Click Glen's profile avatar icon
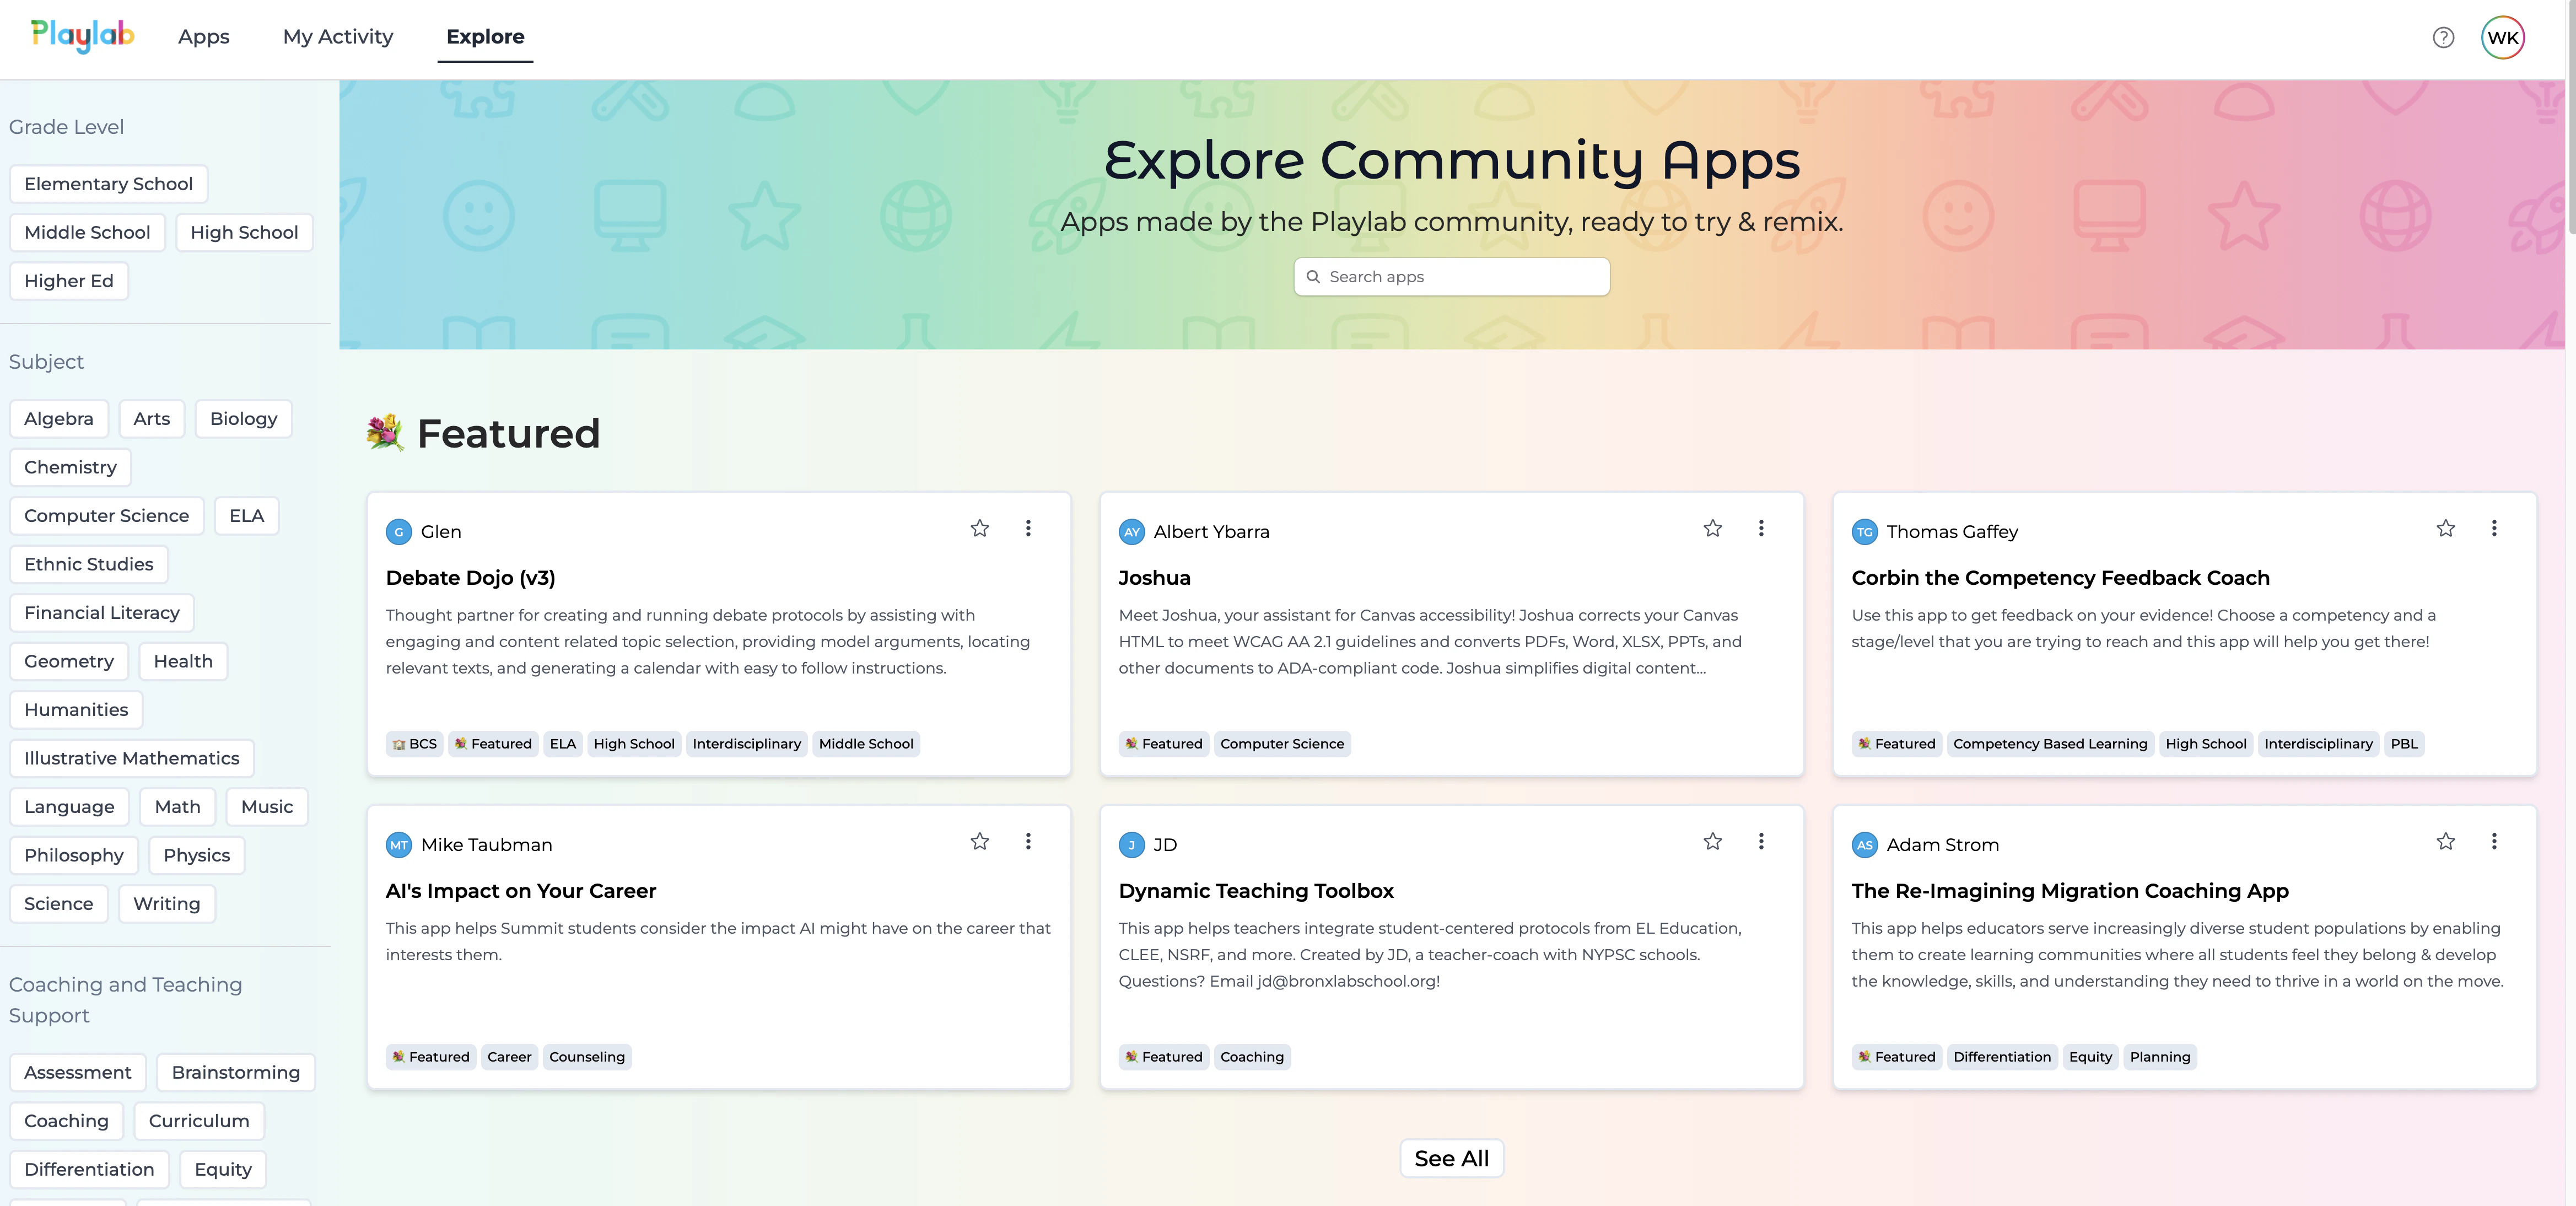 click(398, 531)
